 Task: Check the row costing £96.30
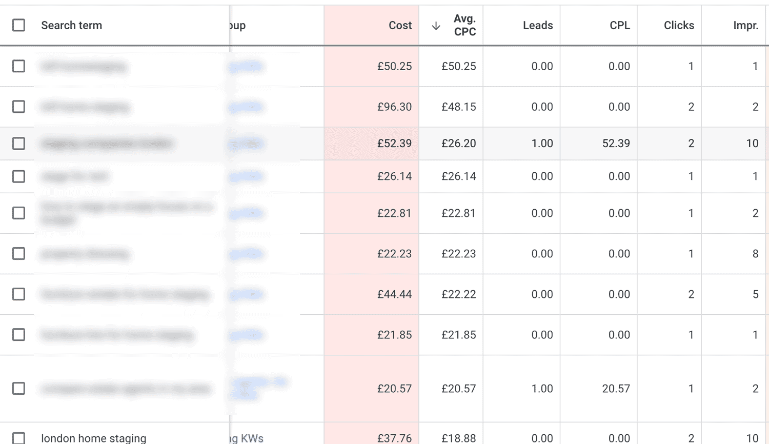click(18, 107)
